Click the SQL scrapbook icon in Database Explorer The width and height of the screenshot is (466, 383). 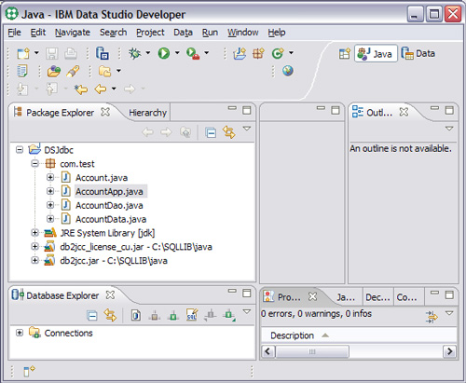pyautogui.click(x=192, y=315)
